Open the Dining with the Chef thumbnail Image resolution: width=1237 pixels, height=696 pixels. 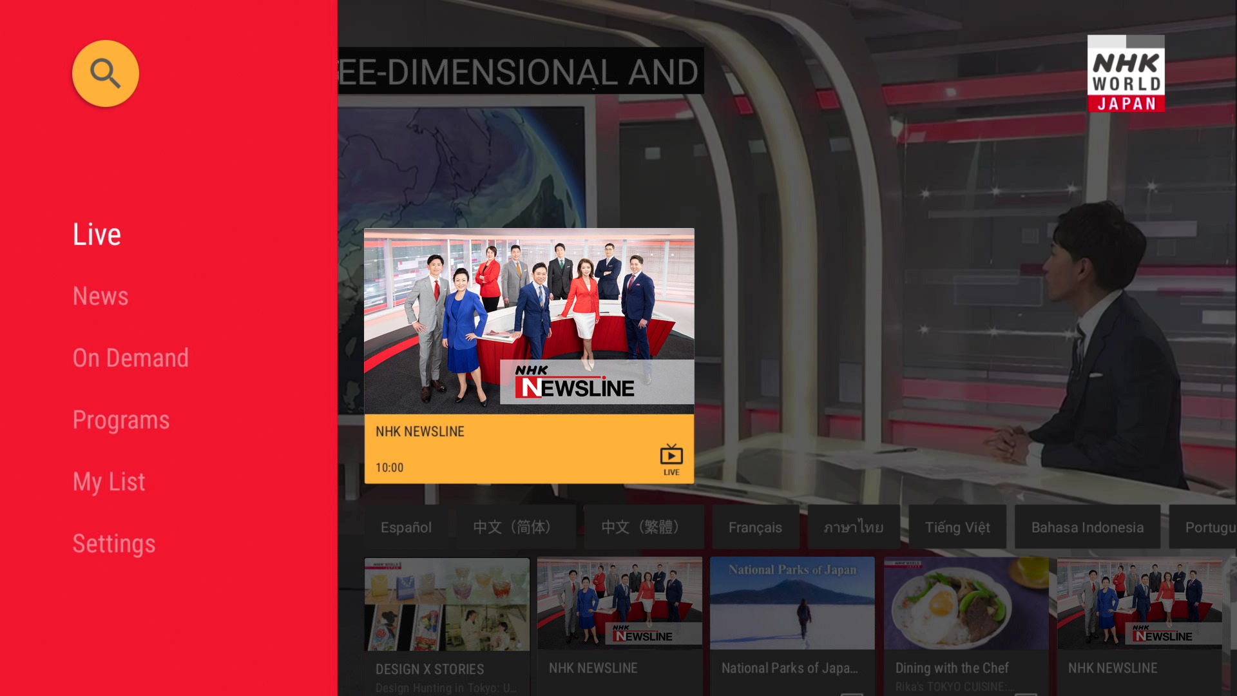[x=966, y=604]
